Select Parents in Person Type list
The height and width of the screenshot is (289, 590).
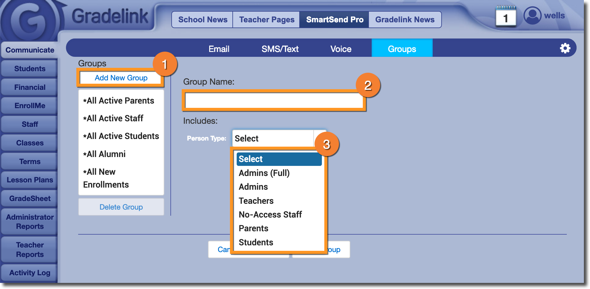click(253, 228)
